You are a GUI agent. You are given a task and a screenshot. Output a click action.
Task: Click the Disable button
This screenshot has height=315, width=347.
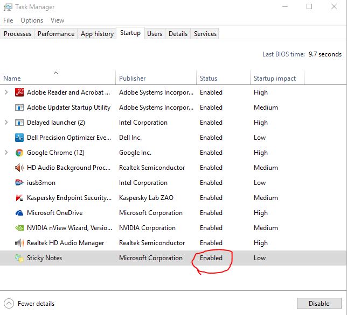[x=319, y=304]
